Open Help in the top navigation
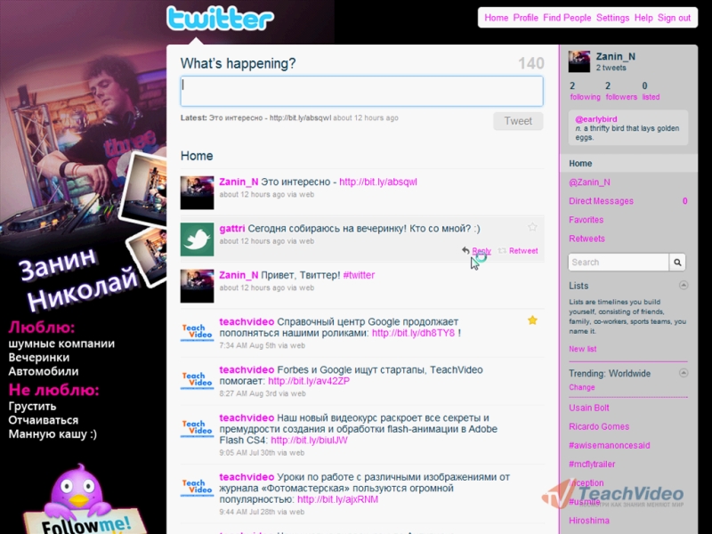The height and width of the screenshot is (534, 712). click(x=643, y=18)
